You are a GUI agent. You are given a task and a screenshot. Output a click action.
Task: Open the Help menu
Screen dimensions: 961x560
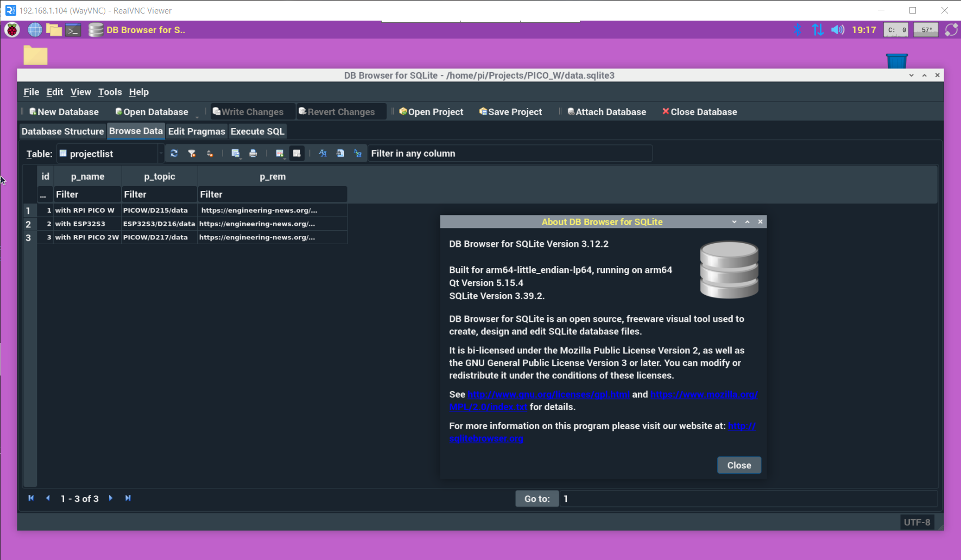tap(139, 92)
